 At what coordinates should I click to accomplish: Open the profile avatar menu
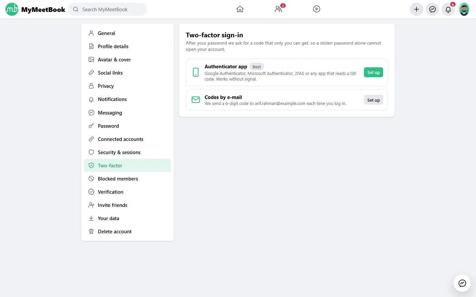coord(464,9)
